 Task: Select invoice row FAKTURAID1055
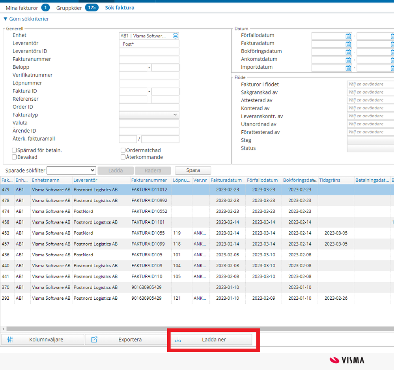197,233
